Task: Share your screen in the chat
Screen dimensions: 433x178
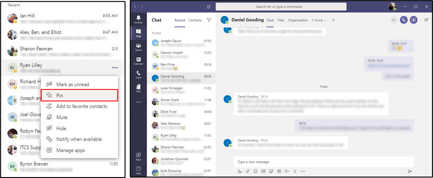Action: 414,20
